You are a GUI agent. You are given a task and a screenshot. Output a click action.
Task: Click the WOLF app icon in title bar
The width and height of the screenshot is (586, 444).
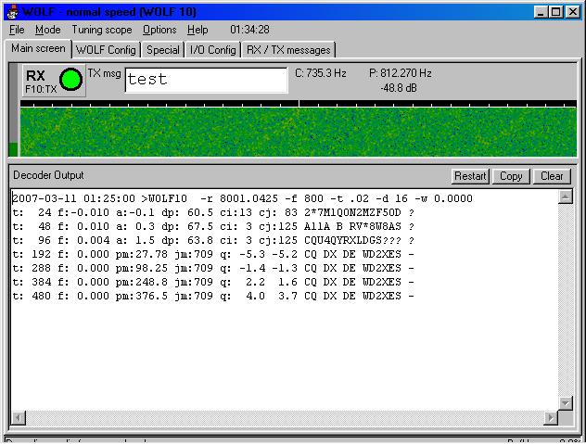(13, 12)
